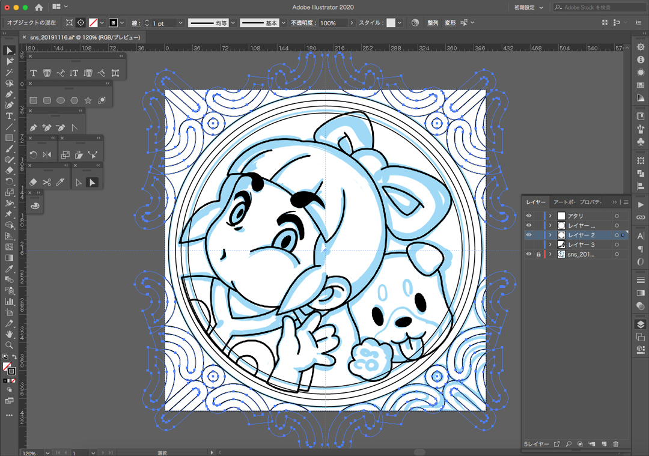Choose the Area Type tool in the floating type panel
The image size is (649, 456).
click(x=47, y=73)
